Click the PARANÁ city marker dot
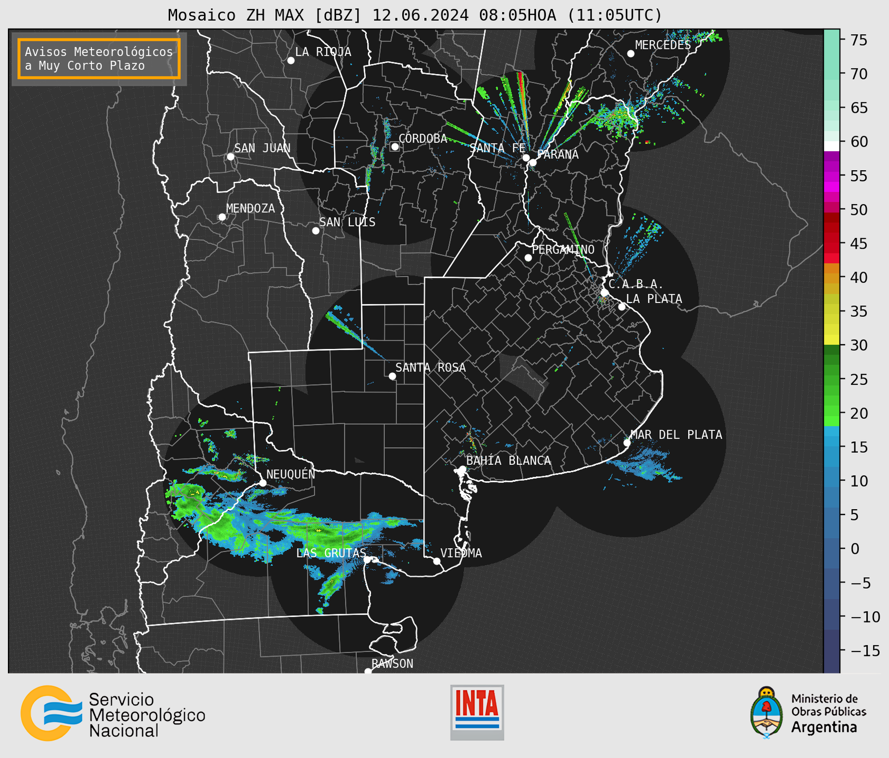 coord(533,162)
